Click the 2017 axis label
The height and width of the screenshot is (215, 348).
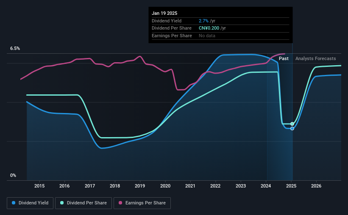coord(90,186)
